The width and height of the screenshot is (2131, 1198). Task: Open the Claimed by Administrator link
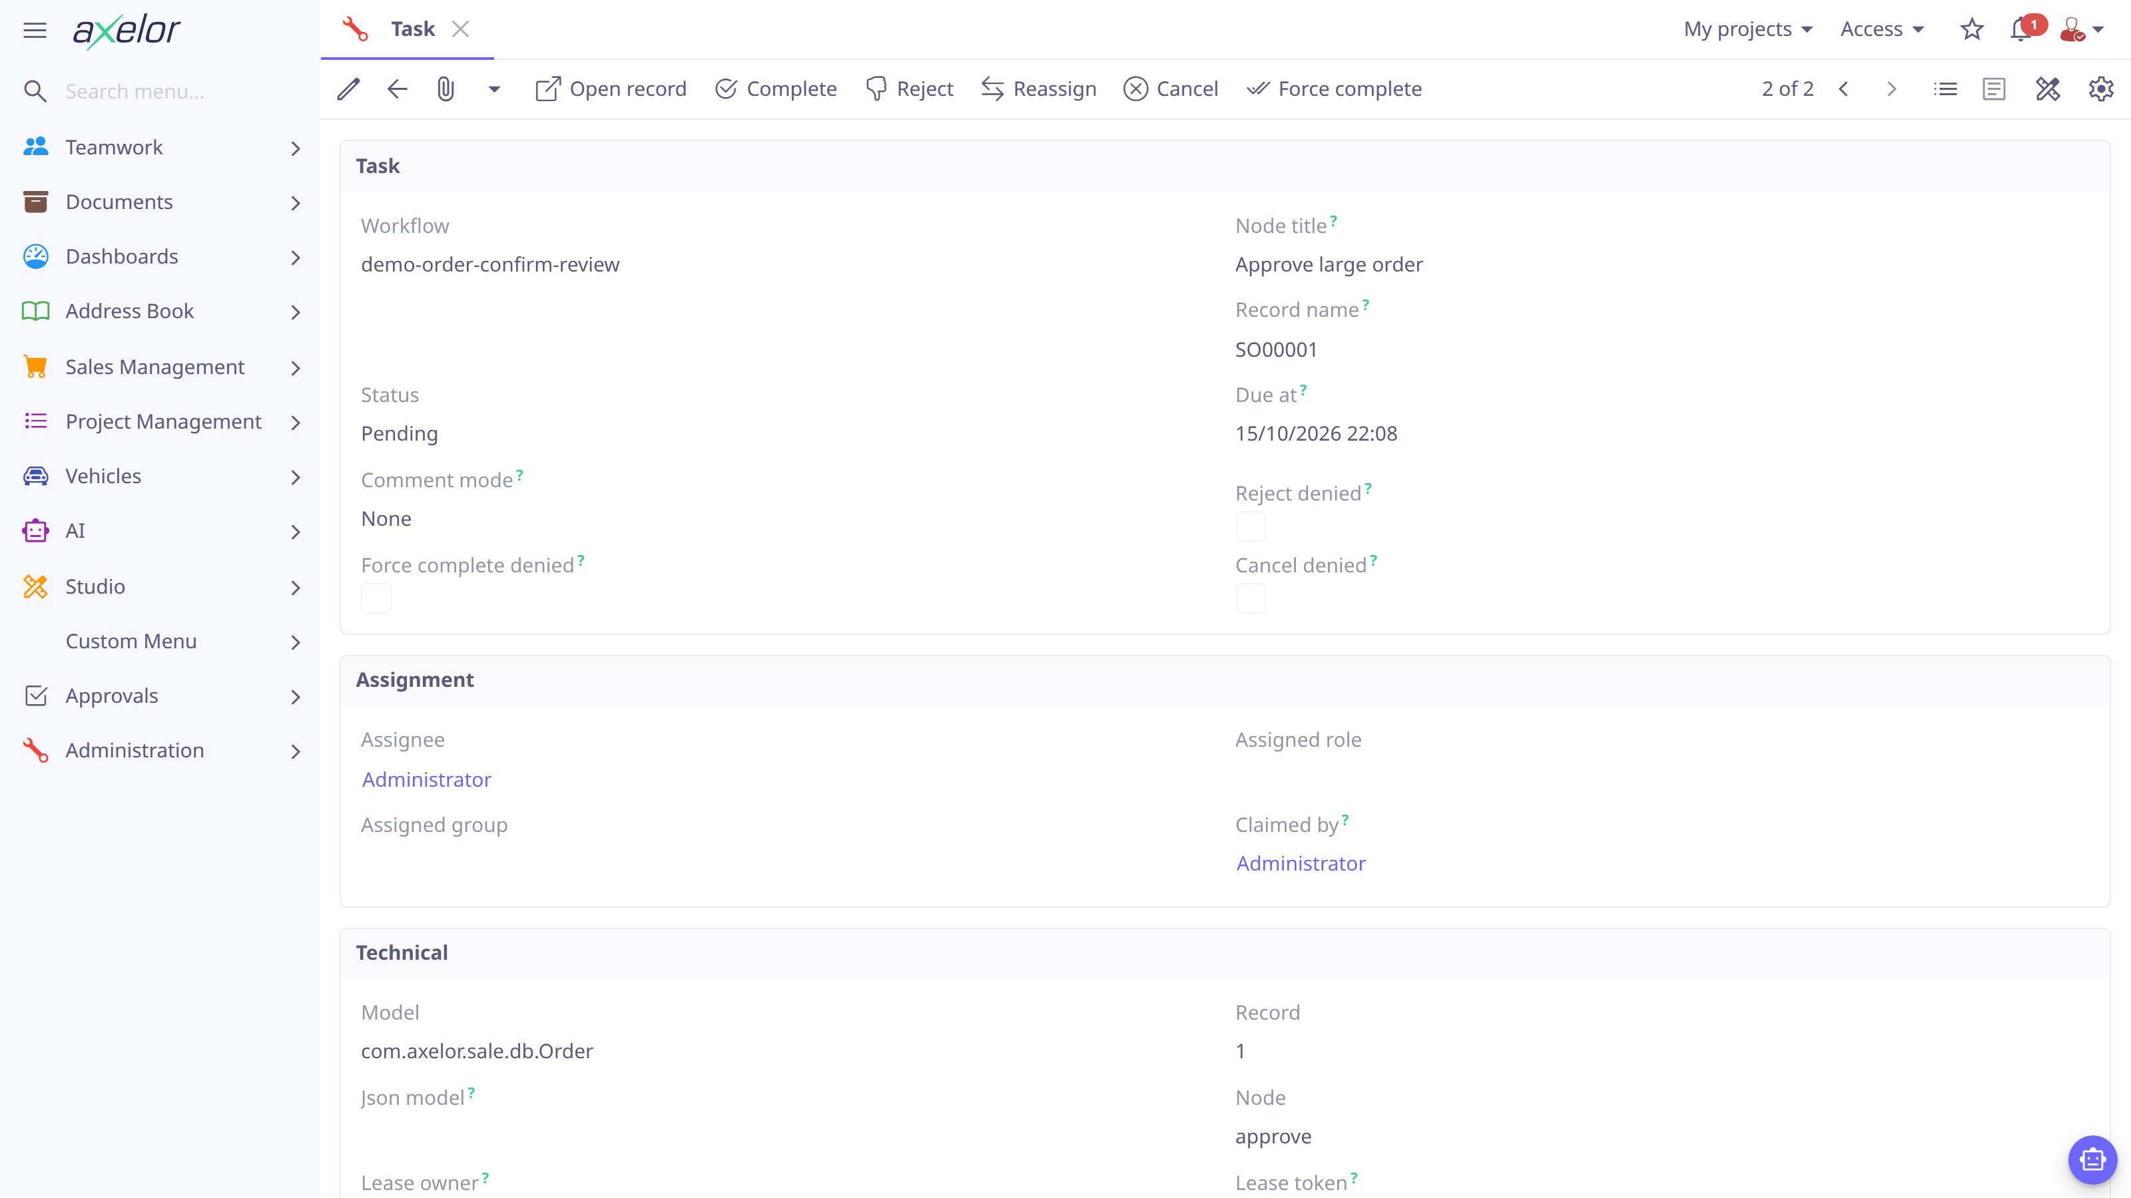pos(1301,863)
